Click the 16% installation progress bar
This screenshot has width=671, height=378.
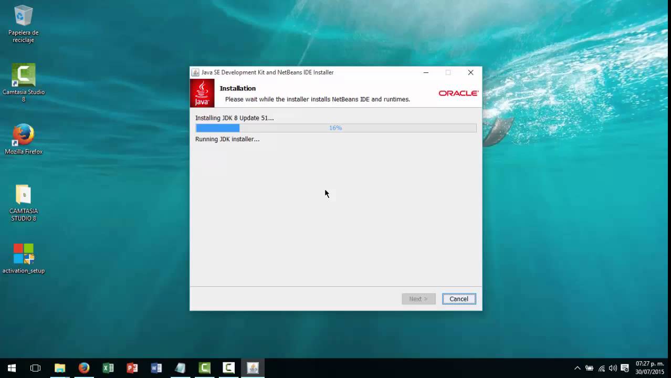pos(336,128)
